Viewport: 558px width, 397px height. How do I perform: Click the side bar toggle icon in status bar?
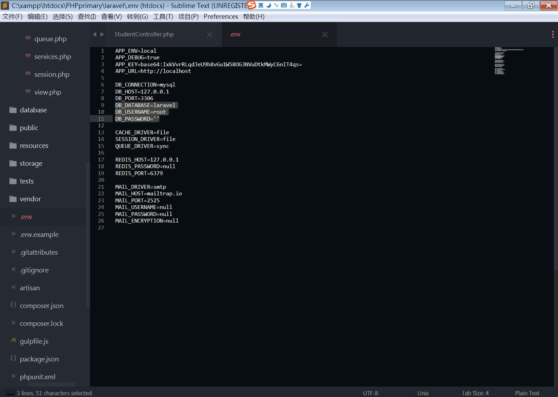10,393
